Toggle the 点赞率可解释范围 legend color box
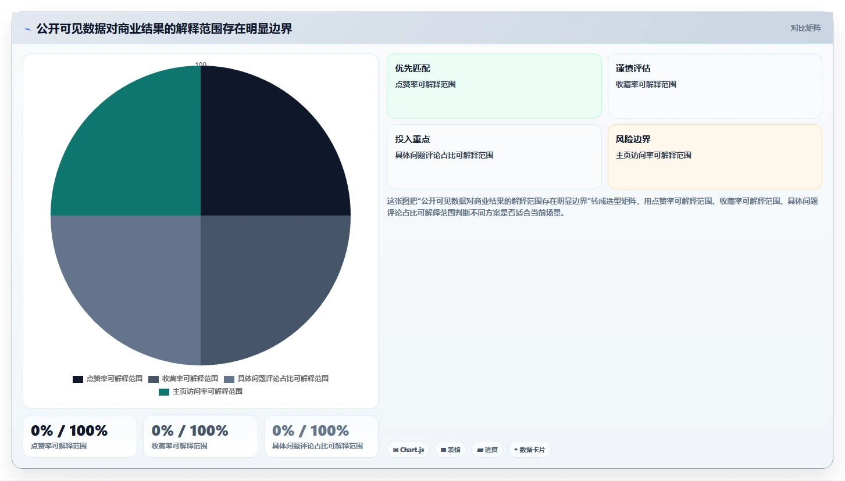 point(78,379)
